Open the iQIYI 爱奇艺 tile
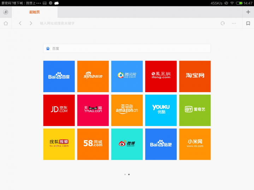The width and height of the screenshot is (254, 190). (x=195, y=110)
